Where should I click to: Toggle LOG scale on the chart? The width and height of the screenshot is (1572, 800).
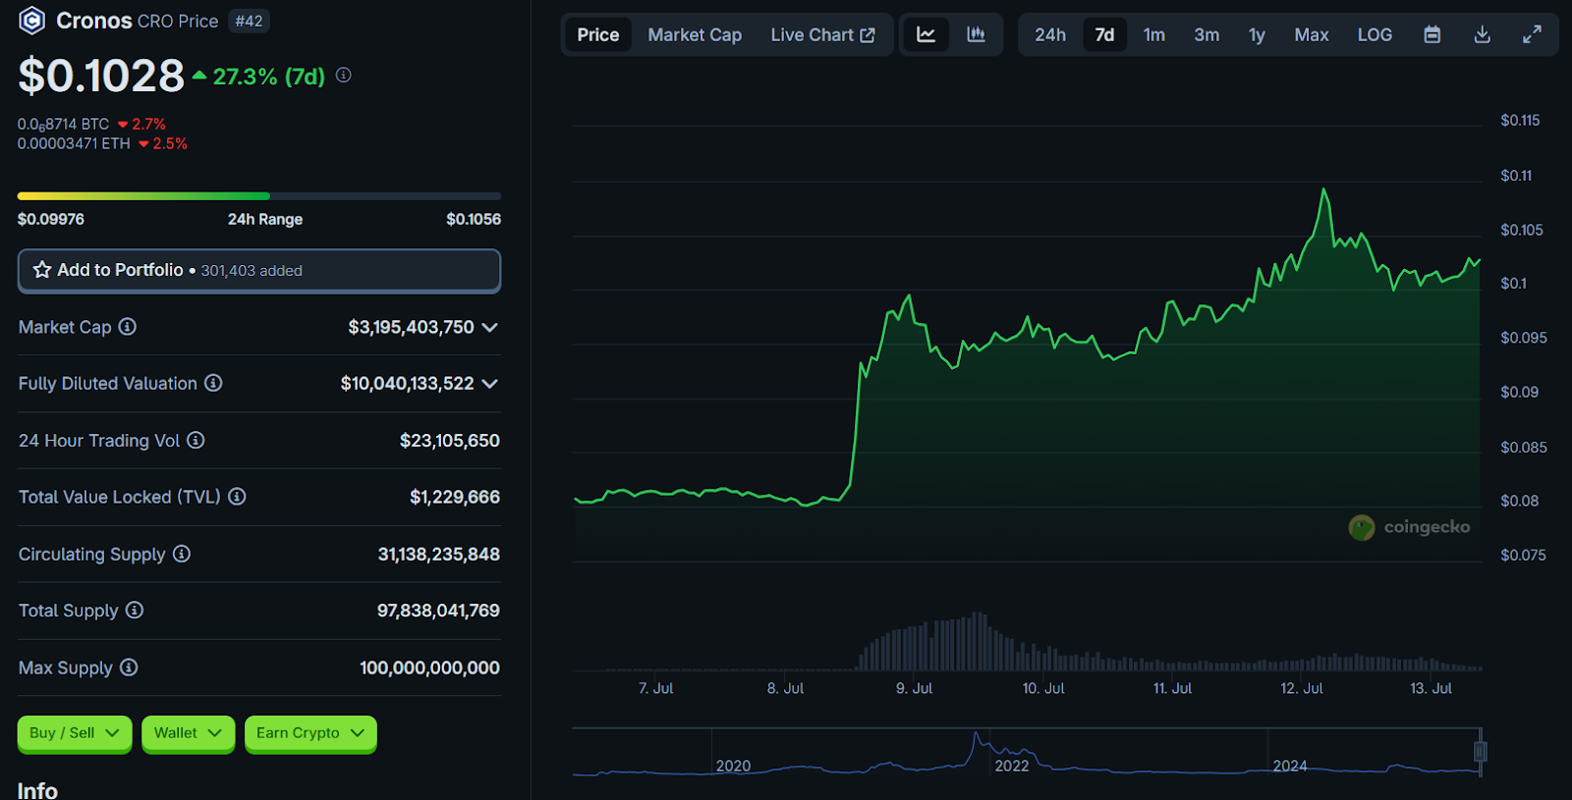click(1375, 34)
